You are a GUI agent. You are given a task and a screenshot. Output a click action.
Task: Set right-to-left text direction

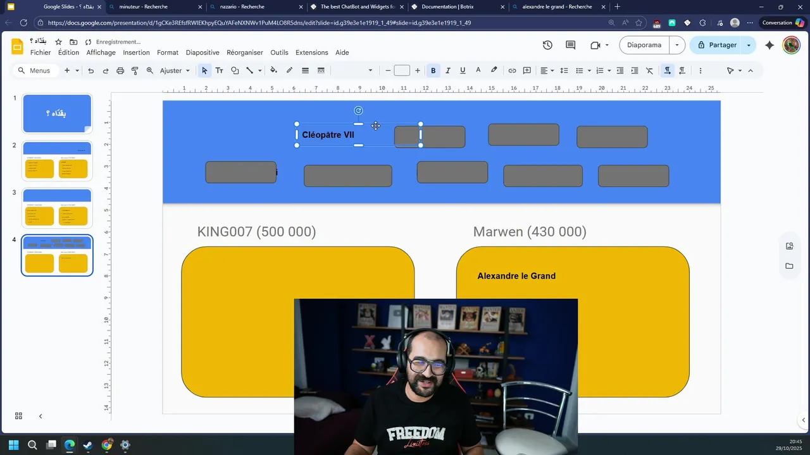coord(682,71)
